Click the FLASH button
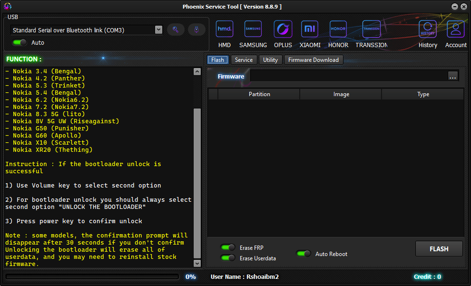This screenshot has width=471, height=286. tap(439, 249)
